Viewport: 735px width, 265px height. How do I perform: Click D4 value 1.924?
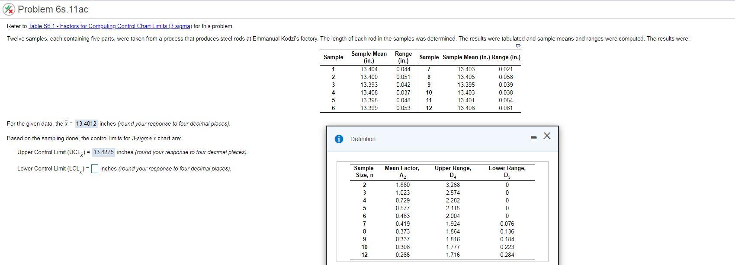coord(453,224)
